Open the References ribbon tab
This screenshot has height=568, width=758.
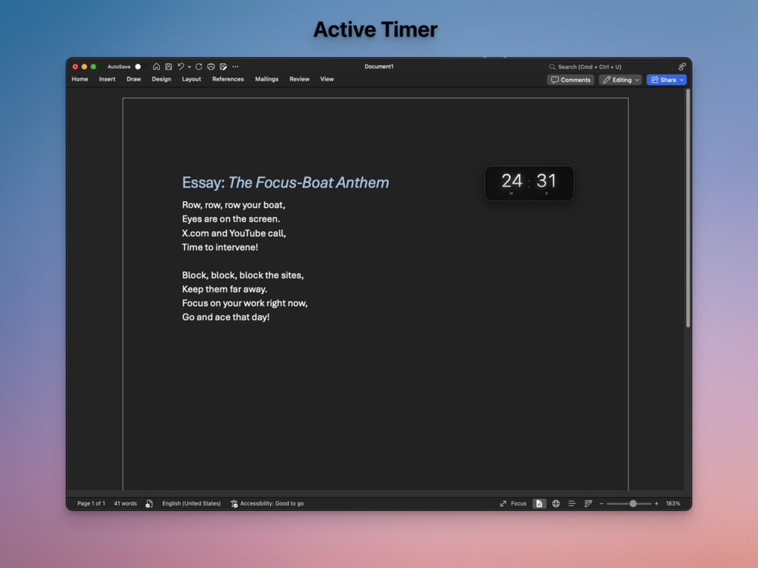[228, 79]
